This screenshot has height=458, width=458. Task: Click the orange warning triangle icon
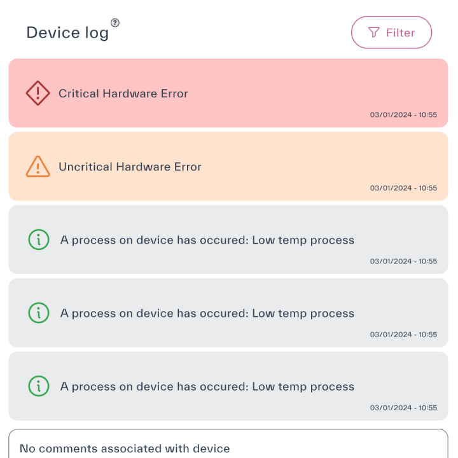tap(38, 167)
